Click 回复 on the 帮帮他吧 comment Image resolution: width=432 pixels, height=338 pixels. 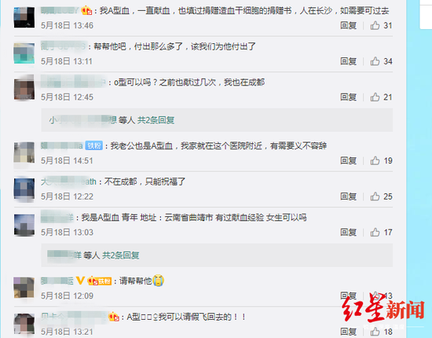coord(348,61)
